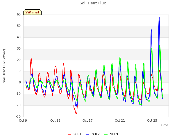Toggle the SHF2 series in the legend
186x140 pixels.
93,134
